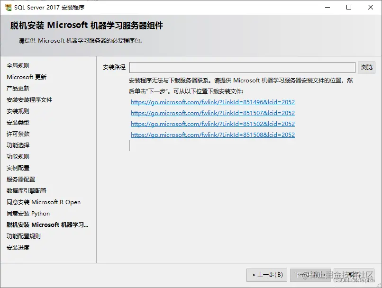
Task: Select the 全局规则 step in sidebar
Action: (18, 65)
